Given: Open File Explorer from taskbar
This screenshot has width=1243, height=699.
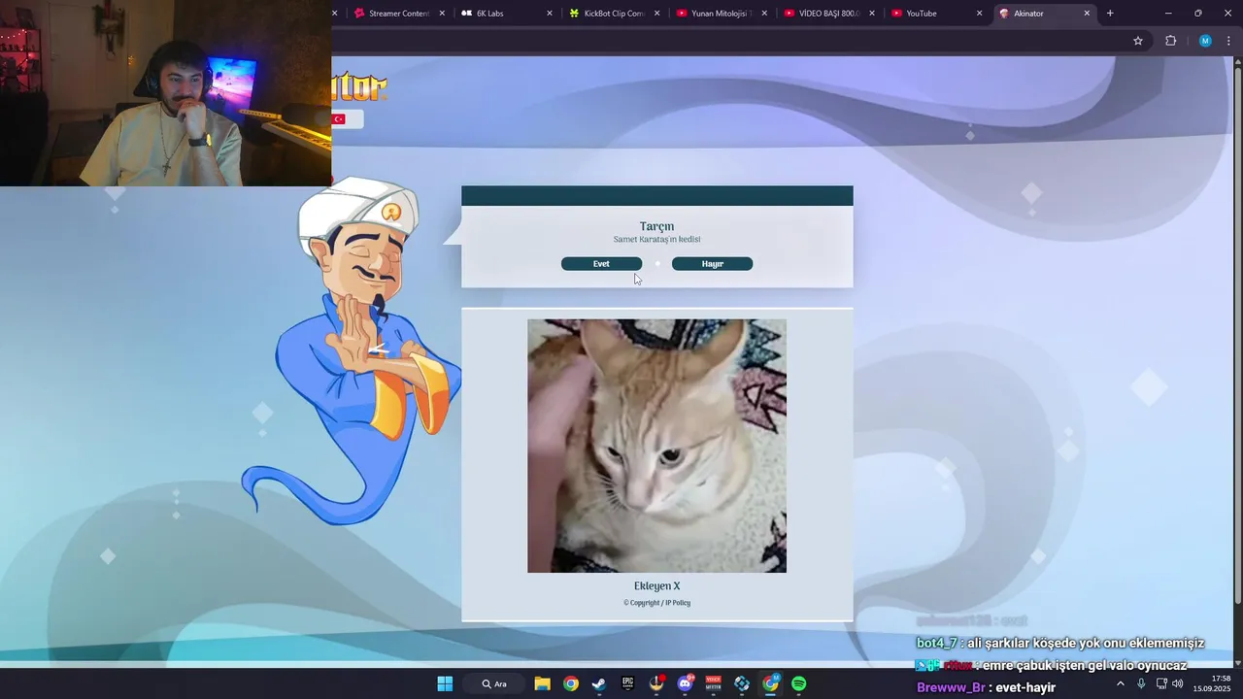Looking at the screenshot, I should (x=542, y=683).
